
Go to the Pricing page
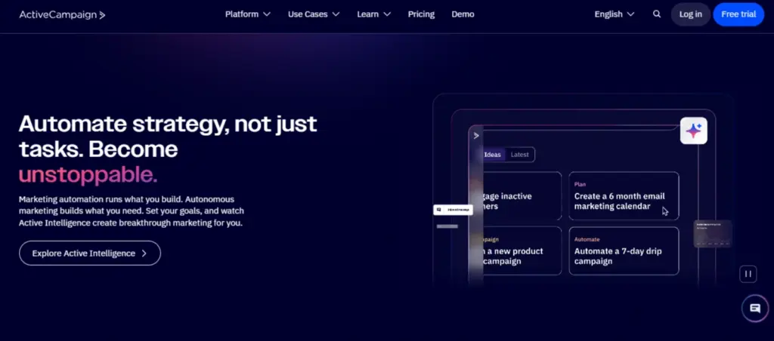click(x=421, y=14)
